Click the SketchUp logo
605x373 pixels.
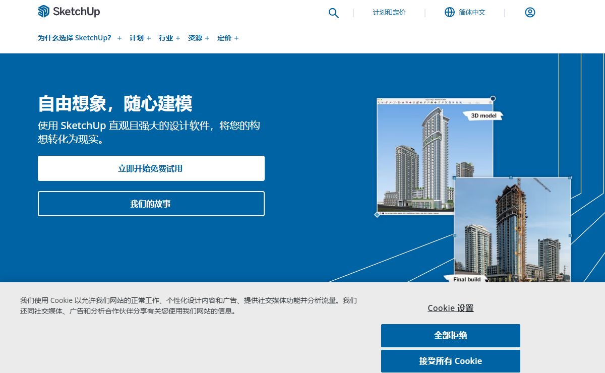point(69,12)
